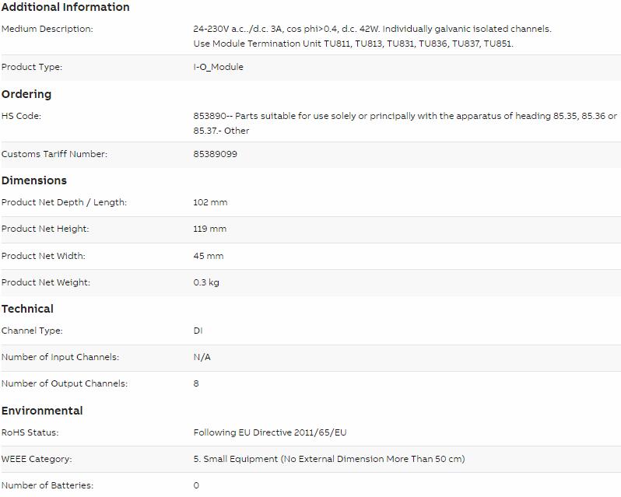Viewport: 621px width, 497px height.
Task: Select the HS Code description text
Action: (405, 123)
